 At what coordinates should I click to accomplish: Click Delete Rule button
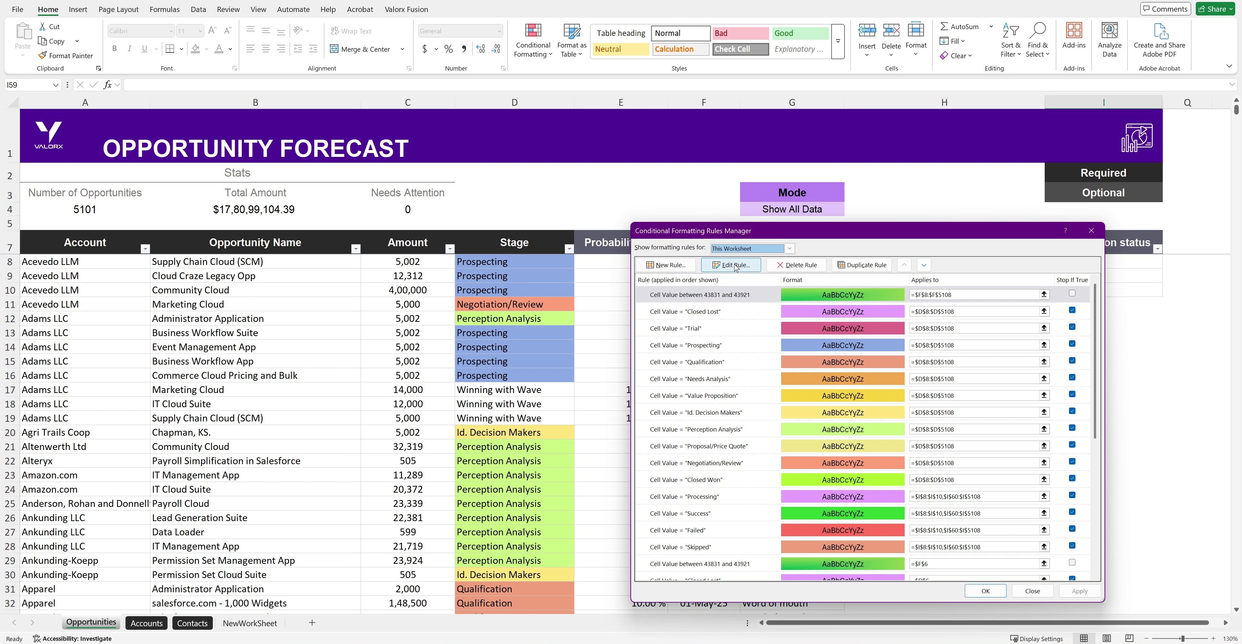[797, 265]
